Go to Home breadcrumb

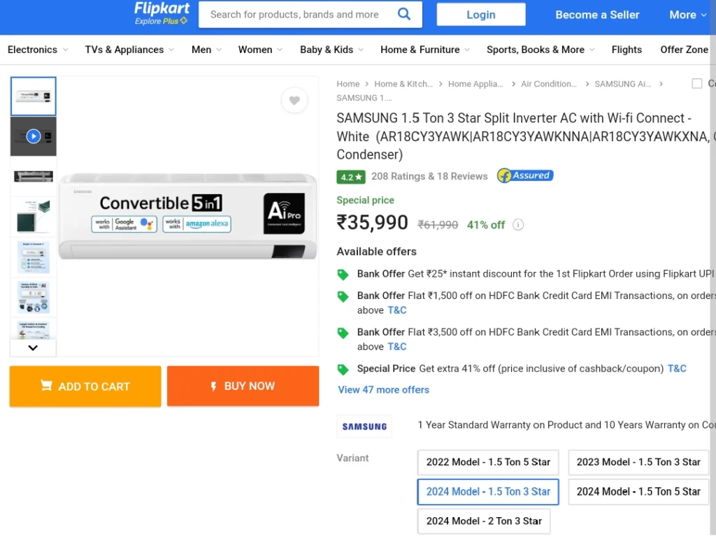point(348,84)
